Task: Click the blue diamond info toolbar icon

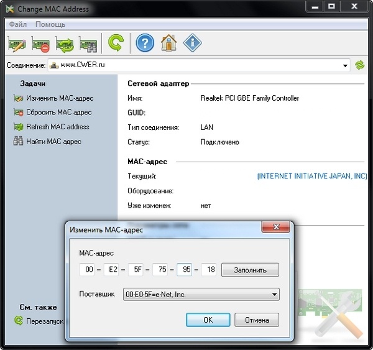Action: pos(192,44)
